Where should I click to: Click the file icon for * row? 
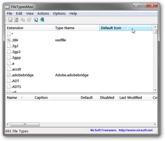pyautogui.click(x=9, y=34)
